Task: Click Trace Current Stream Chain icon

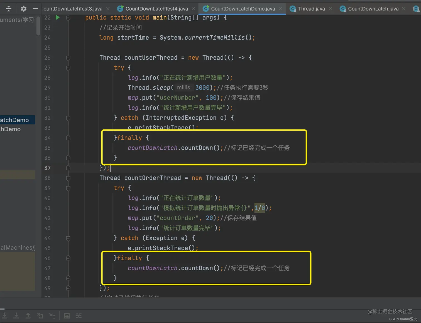Action: 79,315
